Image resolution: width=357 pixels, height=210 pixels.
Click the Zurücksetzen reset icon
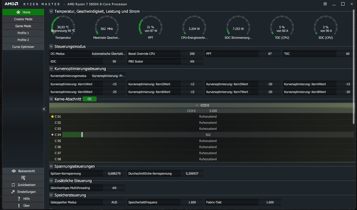click(13, 185)
